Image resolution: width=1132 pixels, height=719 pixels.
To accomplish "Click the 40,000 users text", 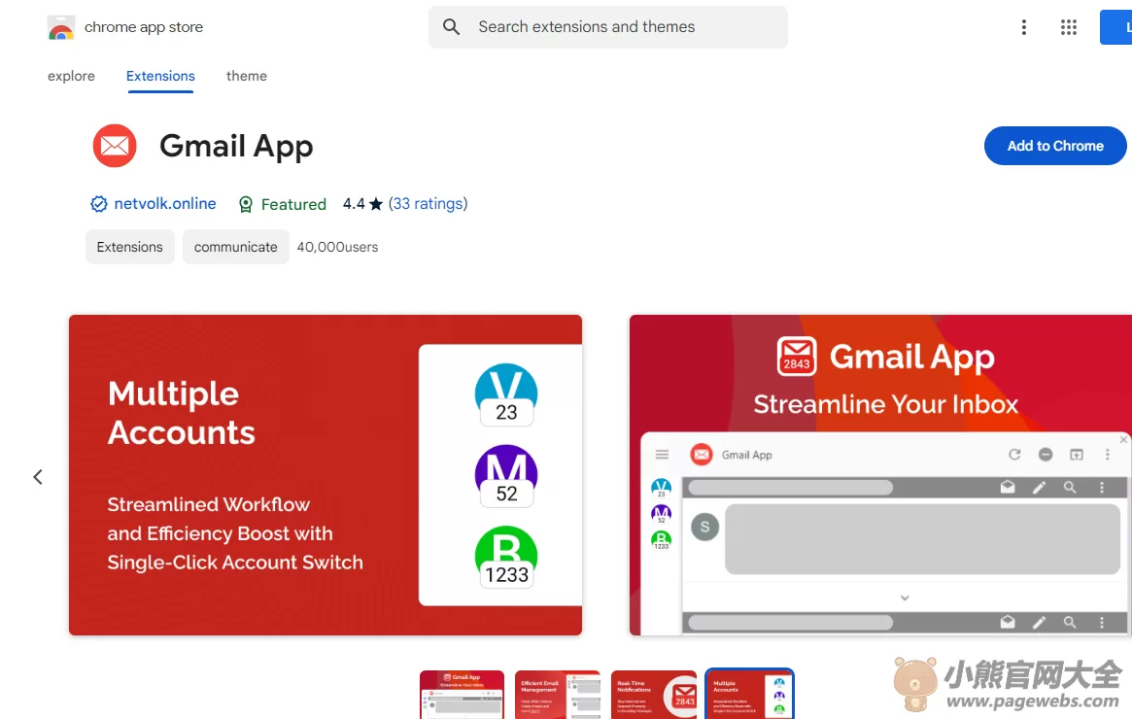I will tap(337, 247).
